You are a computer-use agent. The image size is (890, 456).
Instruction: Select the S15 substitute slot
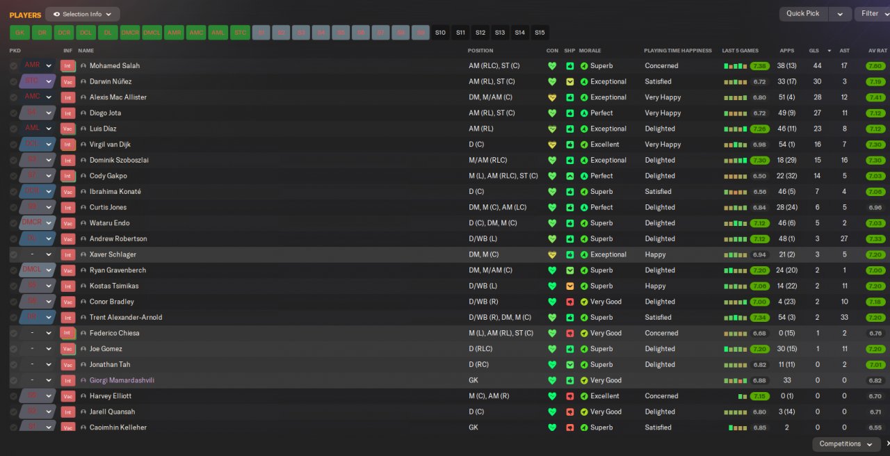tap(540, 33)
